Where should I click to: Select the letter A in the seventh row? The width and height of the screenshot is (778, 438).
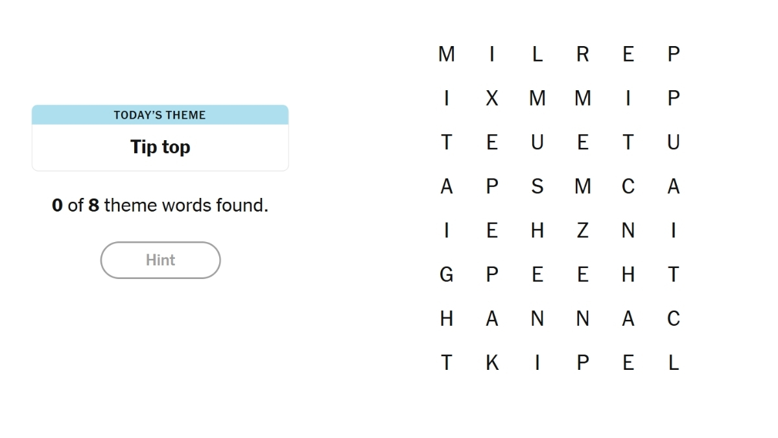(491, 319)
